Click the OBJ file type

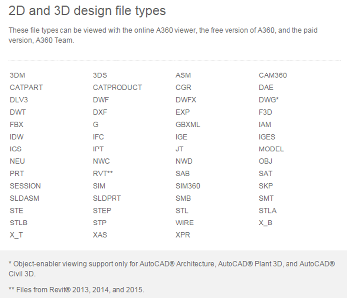[265, 161]
